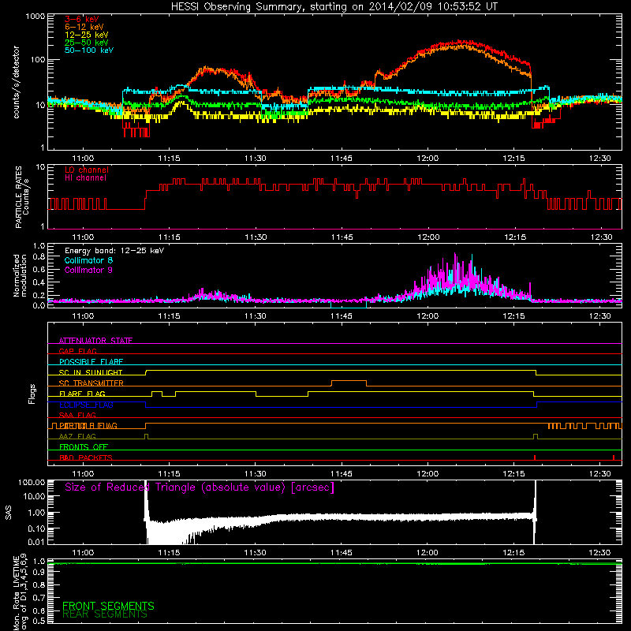Click the BAD PACKETS flag label
Viewport: 631px width, 631px height.
click(86, 457)
